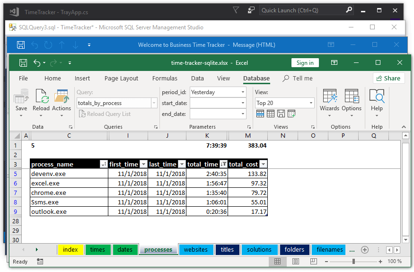Select the times sheet tab
Viewport: 414px width, 272px height.
click(97, 250)
